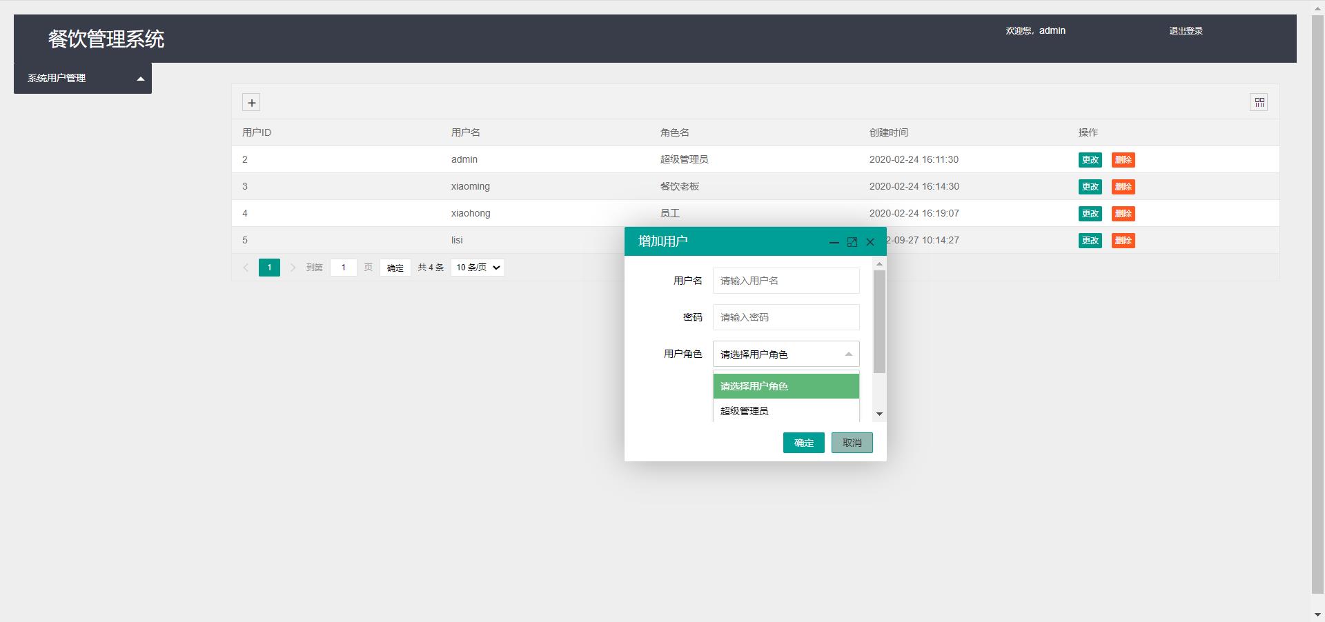Click the dialog's vertical scrollbar thumb
The height and width of the screenshot is (622, 1325).
click(x=879, y=321)
